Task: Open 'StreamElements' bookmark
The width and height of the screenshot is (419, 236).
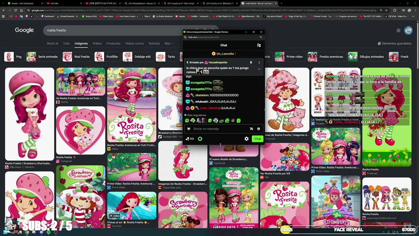Action: point(68,16)
